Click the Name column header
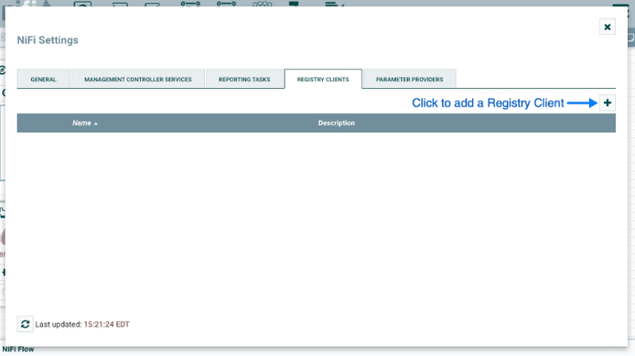Screen dimensions: 635x356 pyautogui.click(x=81, y=123)
